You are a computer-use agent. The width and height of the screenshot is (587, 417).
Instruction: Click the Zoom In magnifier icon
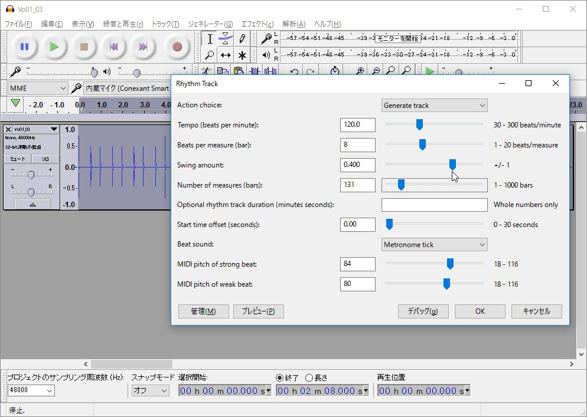(359, 71)
